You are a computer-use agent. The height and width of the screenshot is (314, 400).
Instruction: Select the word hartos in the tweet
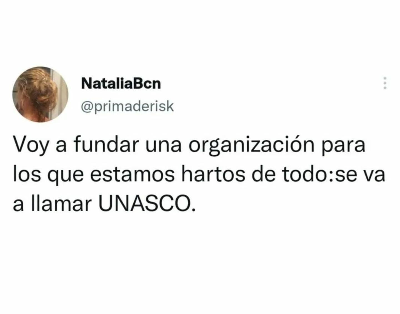[x=213, y=174]
